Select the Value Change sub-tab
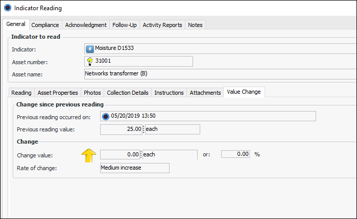Viewport: 357px width, 219px height. 244,92
